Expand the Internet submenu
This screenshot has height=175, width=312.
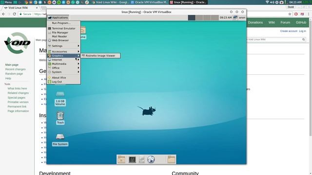pos(64,60)
